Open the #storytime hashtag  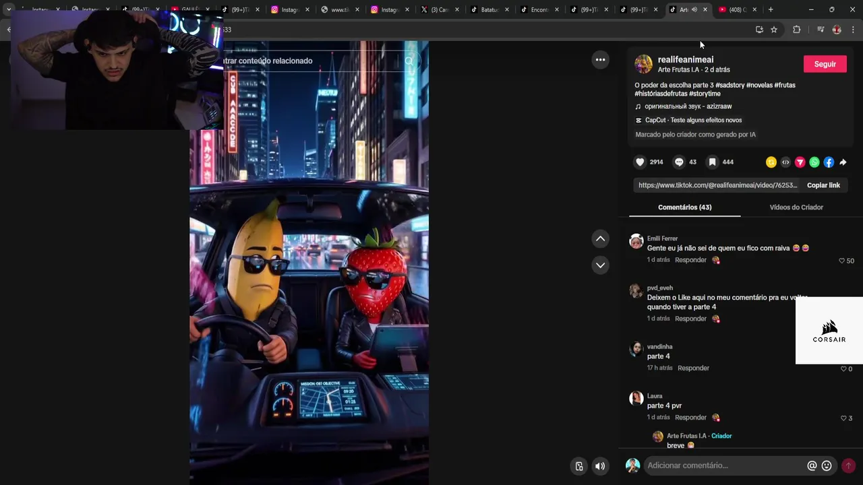click(x=705, y=94)
